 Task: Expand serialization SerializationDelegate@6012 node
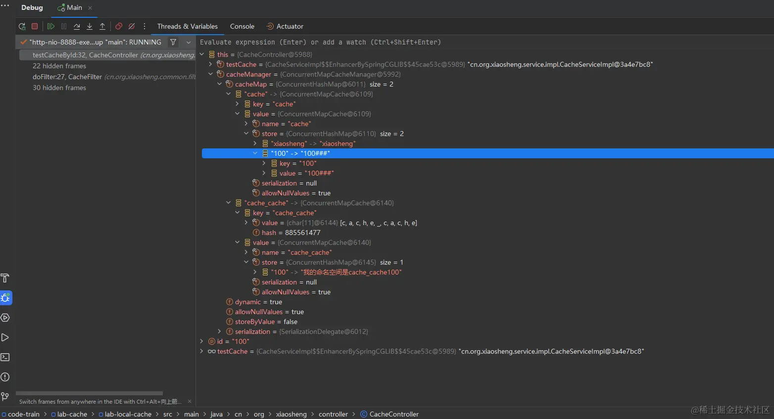[220, 331]
